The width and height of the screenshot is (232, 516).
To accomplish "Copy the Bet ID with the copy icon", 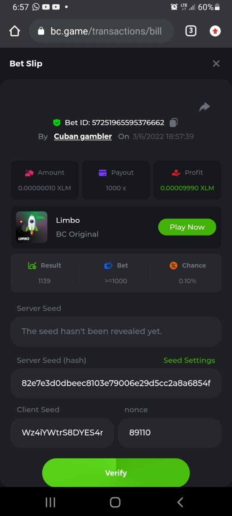I will coord(174,123).
